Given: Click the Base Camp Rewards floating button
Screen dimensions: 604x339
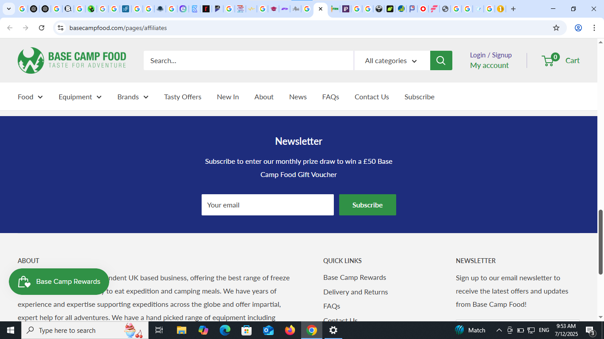Looking at the screenshot, I should [59, 282].
